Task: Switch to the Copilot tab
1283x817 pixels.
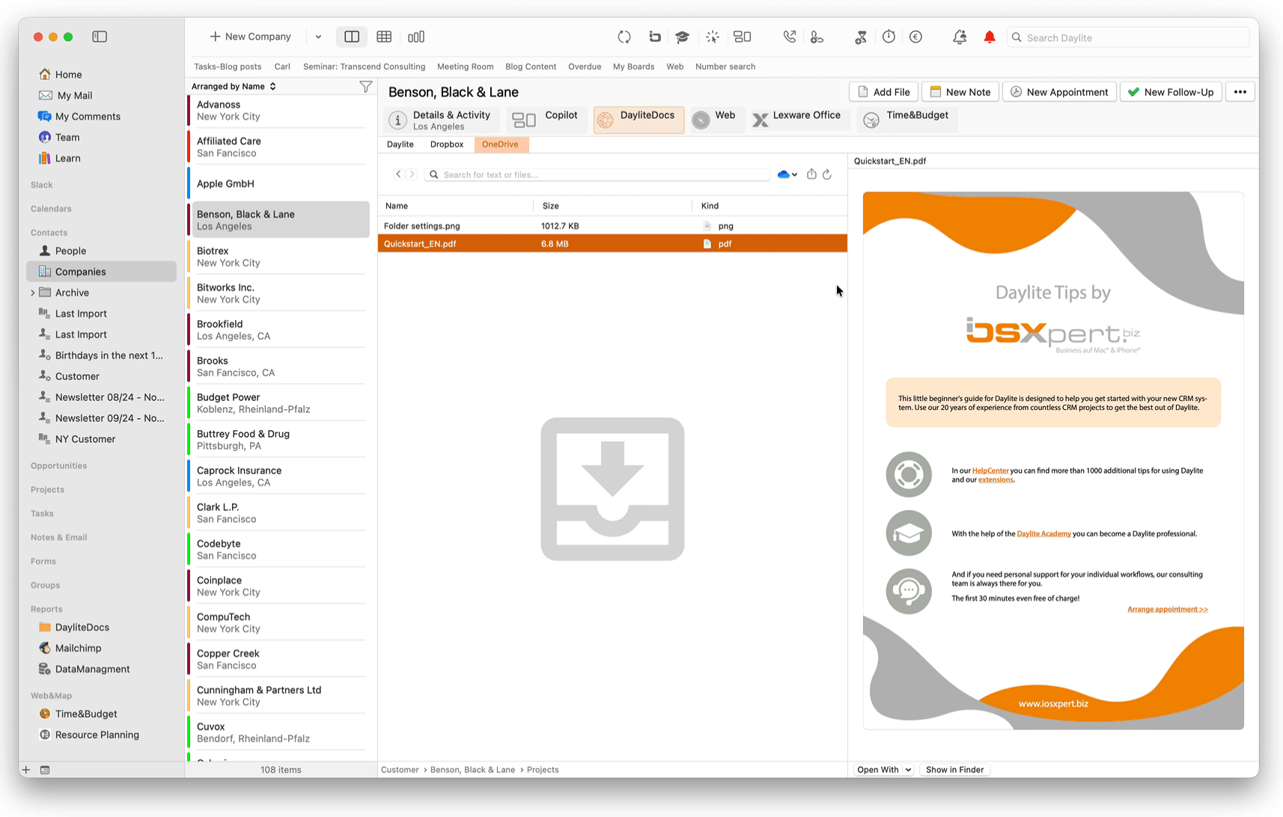Action: coord(546,120)
